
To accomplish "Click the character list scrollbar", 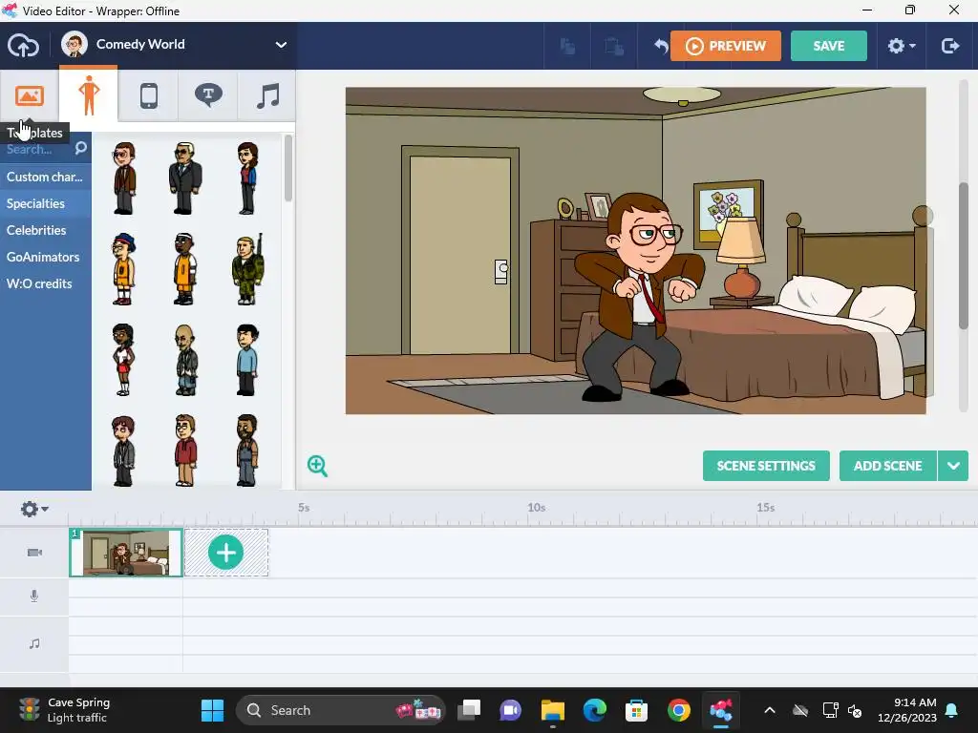I will click(x=288, y=168).
